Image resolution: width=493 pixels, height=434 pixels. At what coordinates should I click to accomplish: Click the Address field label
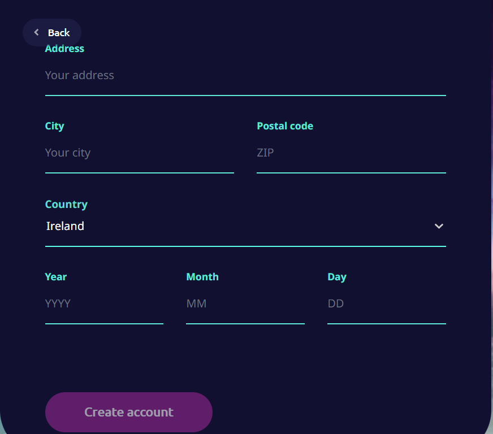coord(64,49)
